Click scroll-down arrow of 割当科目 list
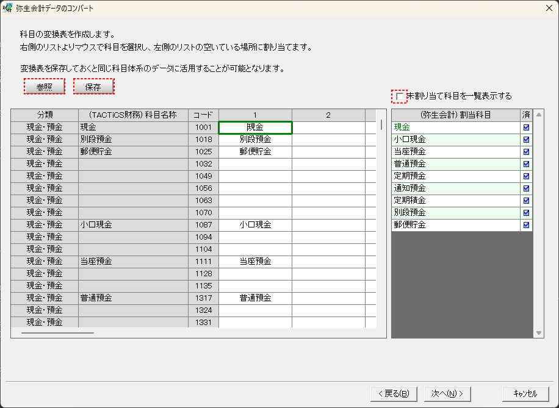 pyautogui.click(x=539, y=333)
